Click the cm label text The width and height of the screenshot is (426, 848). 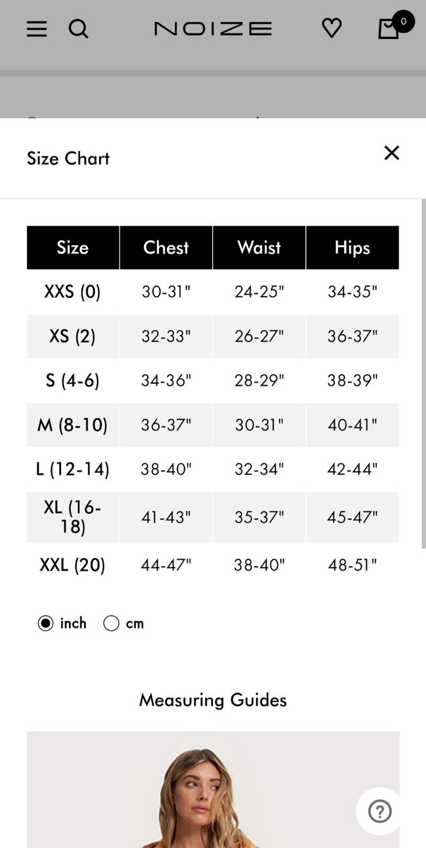(135, 623)
